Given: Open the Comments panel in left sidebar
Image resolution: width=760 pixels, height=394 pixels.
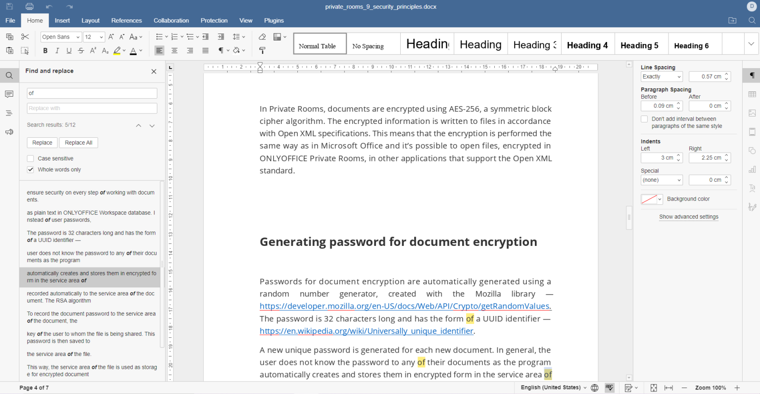Looking at the screenshot, I should pyautogui.click(x=9, y=94).
